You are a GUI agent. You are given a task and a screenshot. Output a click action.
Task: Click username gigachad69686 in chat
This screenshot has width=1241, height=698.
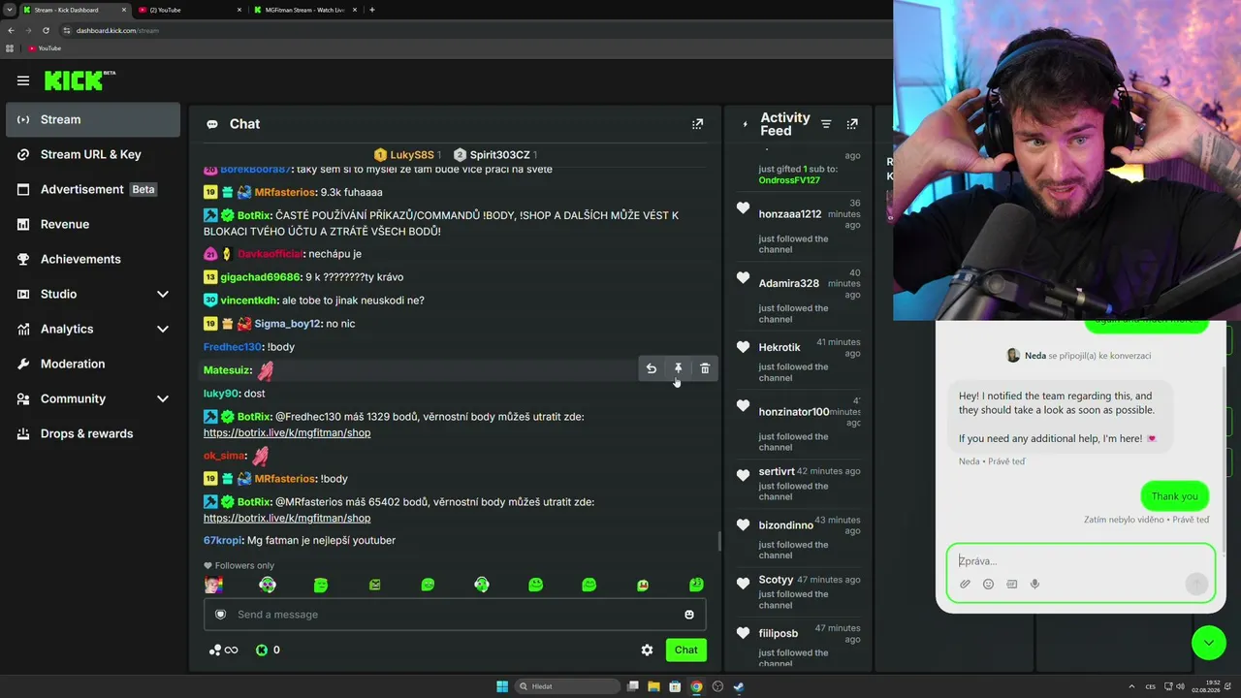(x=261, y=277)
